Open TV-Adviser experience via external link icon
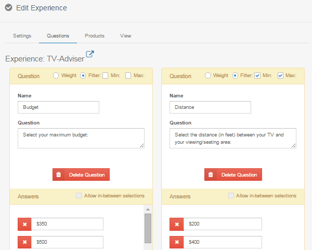The image size is (312, 250). pos(90,54)
